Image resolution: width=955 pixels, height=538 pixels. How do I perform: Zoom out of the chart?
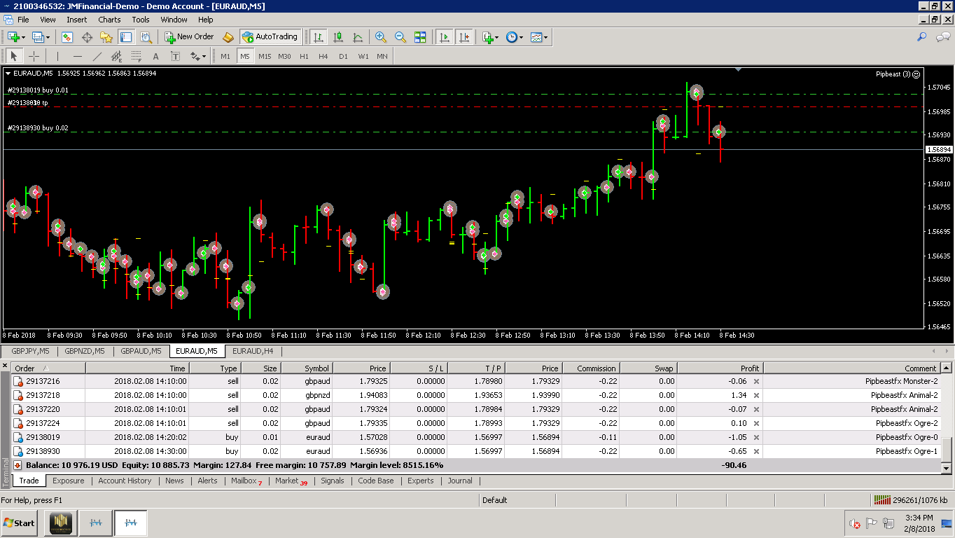tap(400, 37)
